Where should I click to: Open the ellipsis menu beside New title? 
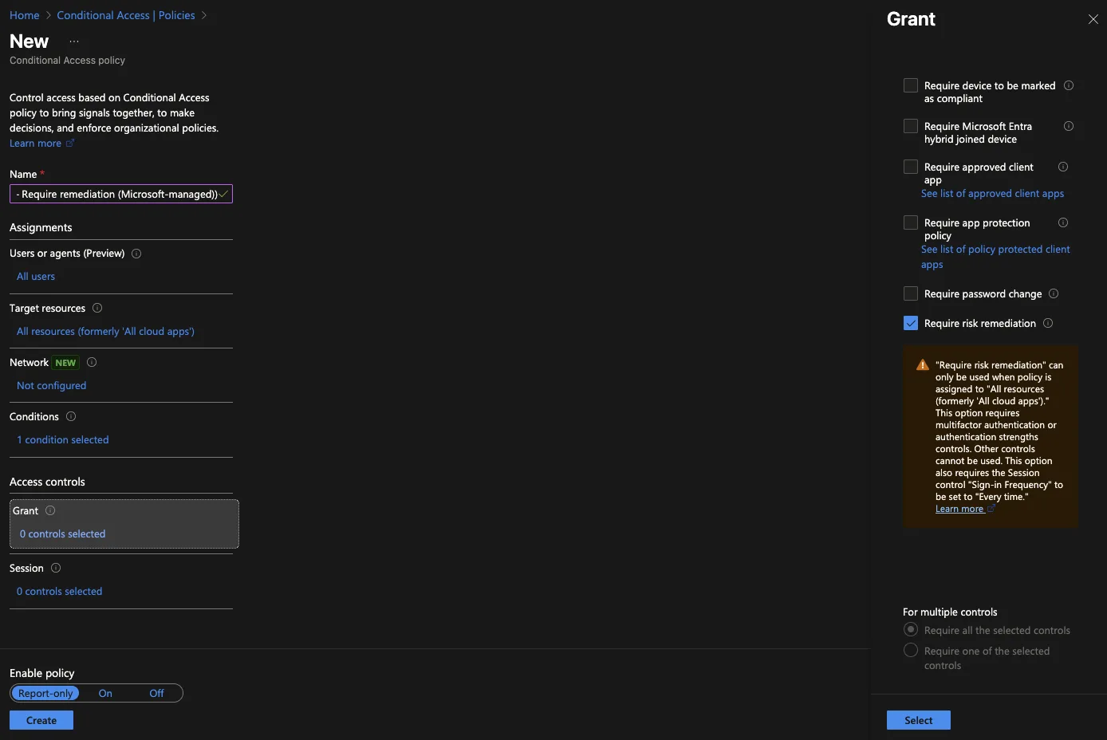click(x=74, y=41)
